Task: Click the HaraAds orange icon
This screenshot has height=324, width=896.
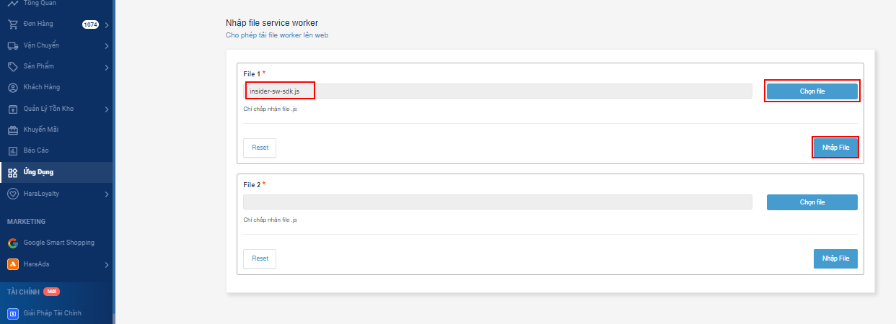Action: 12,264
